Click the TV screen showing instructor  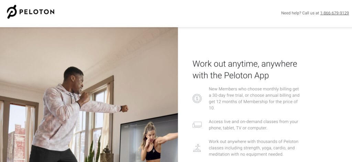click(x=148, y=138)
